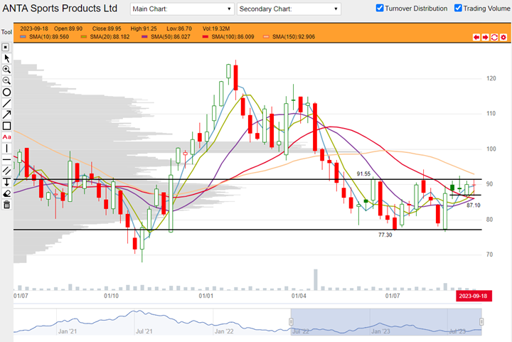512x342 pixels.
Task: Click the SMA(150) peach legend swatch
Action: click(x=266, y=37)
